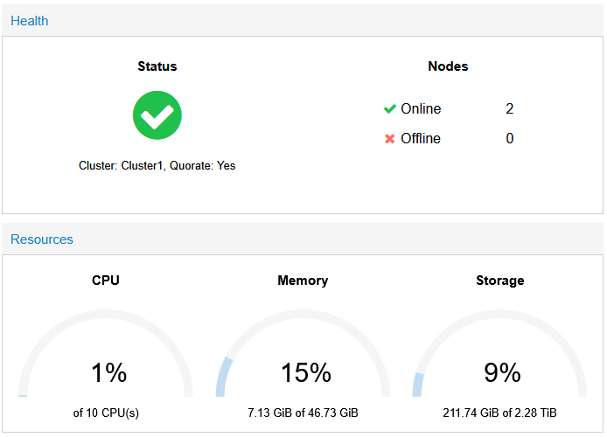Click the 15% memory value
607x437 pixels.
[306, 373]
